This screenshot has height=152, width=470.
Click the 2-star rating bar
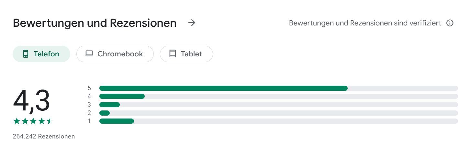tap(278, 113)
